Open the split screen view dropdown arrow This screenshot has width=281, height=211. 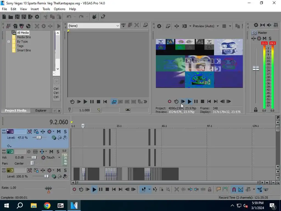[190, 26]
